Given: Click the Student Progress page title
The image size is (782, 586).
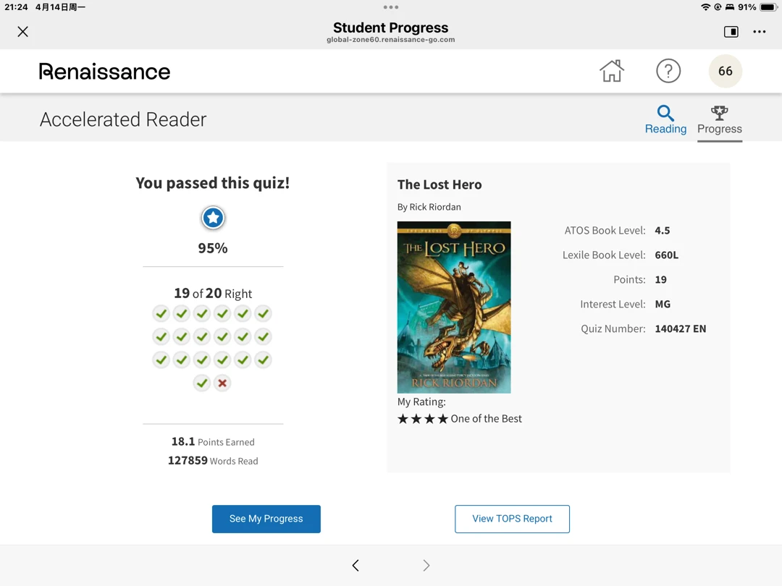Looking at the screenshot, I should pos(390,28).
